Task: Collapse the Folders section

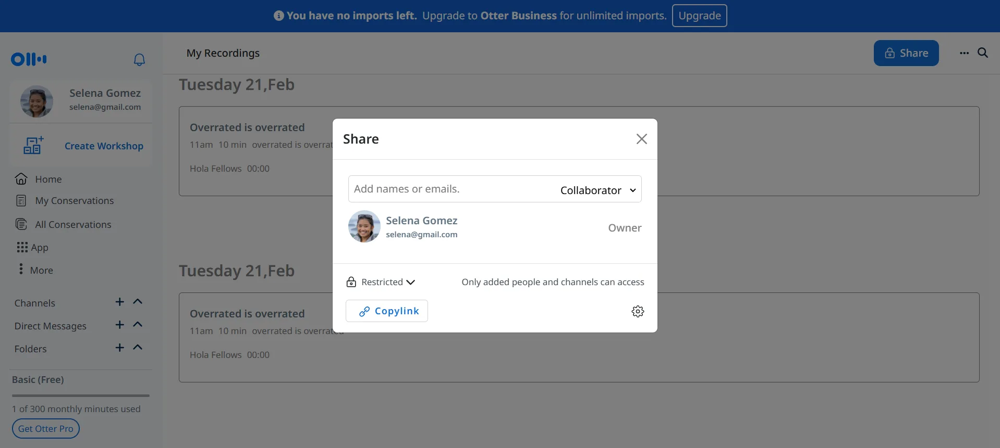Action: point(138,348)
